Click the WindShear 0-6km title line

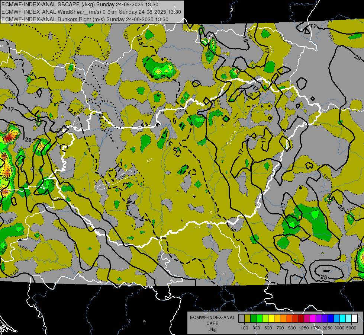tap(91, 12)
